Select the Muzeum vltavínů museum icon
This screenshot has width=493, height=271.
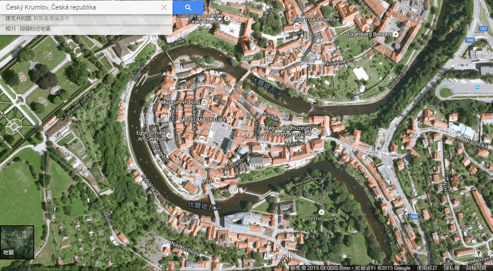pos(204,102)
